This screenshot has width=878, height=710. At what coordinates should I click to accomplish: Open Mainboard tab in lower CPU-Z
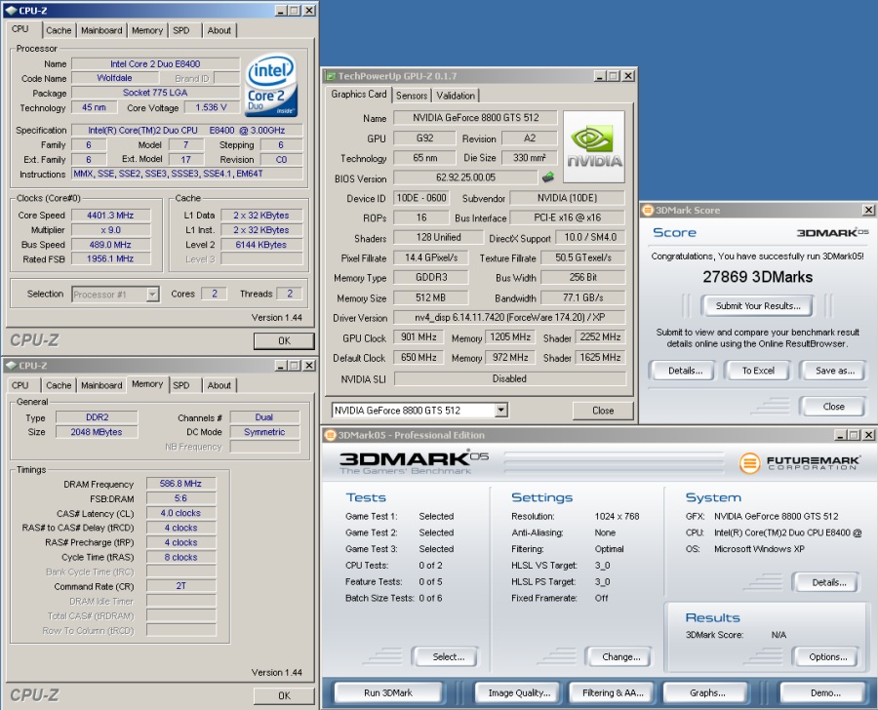click(x=101, y=385)
